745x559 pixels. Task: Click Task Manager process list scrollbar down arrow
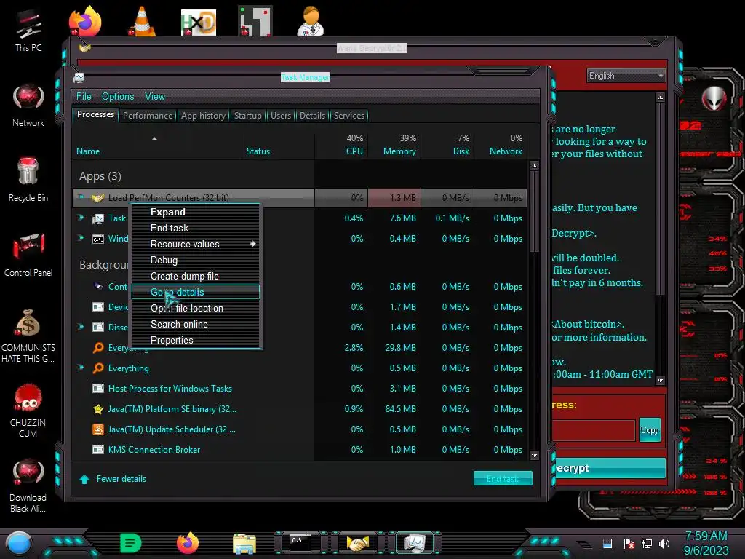pos(534,456)
